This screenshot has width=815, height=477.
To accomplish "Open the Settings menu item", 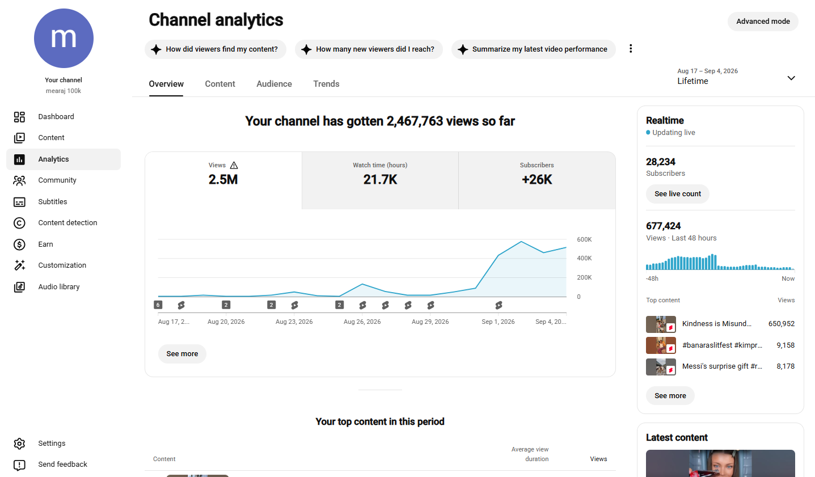I will (64, 444).
